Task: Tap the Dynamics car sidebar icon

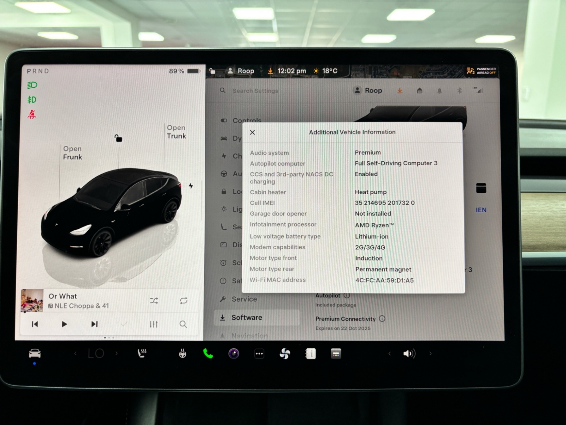Action: (x=224, y=138)
